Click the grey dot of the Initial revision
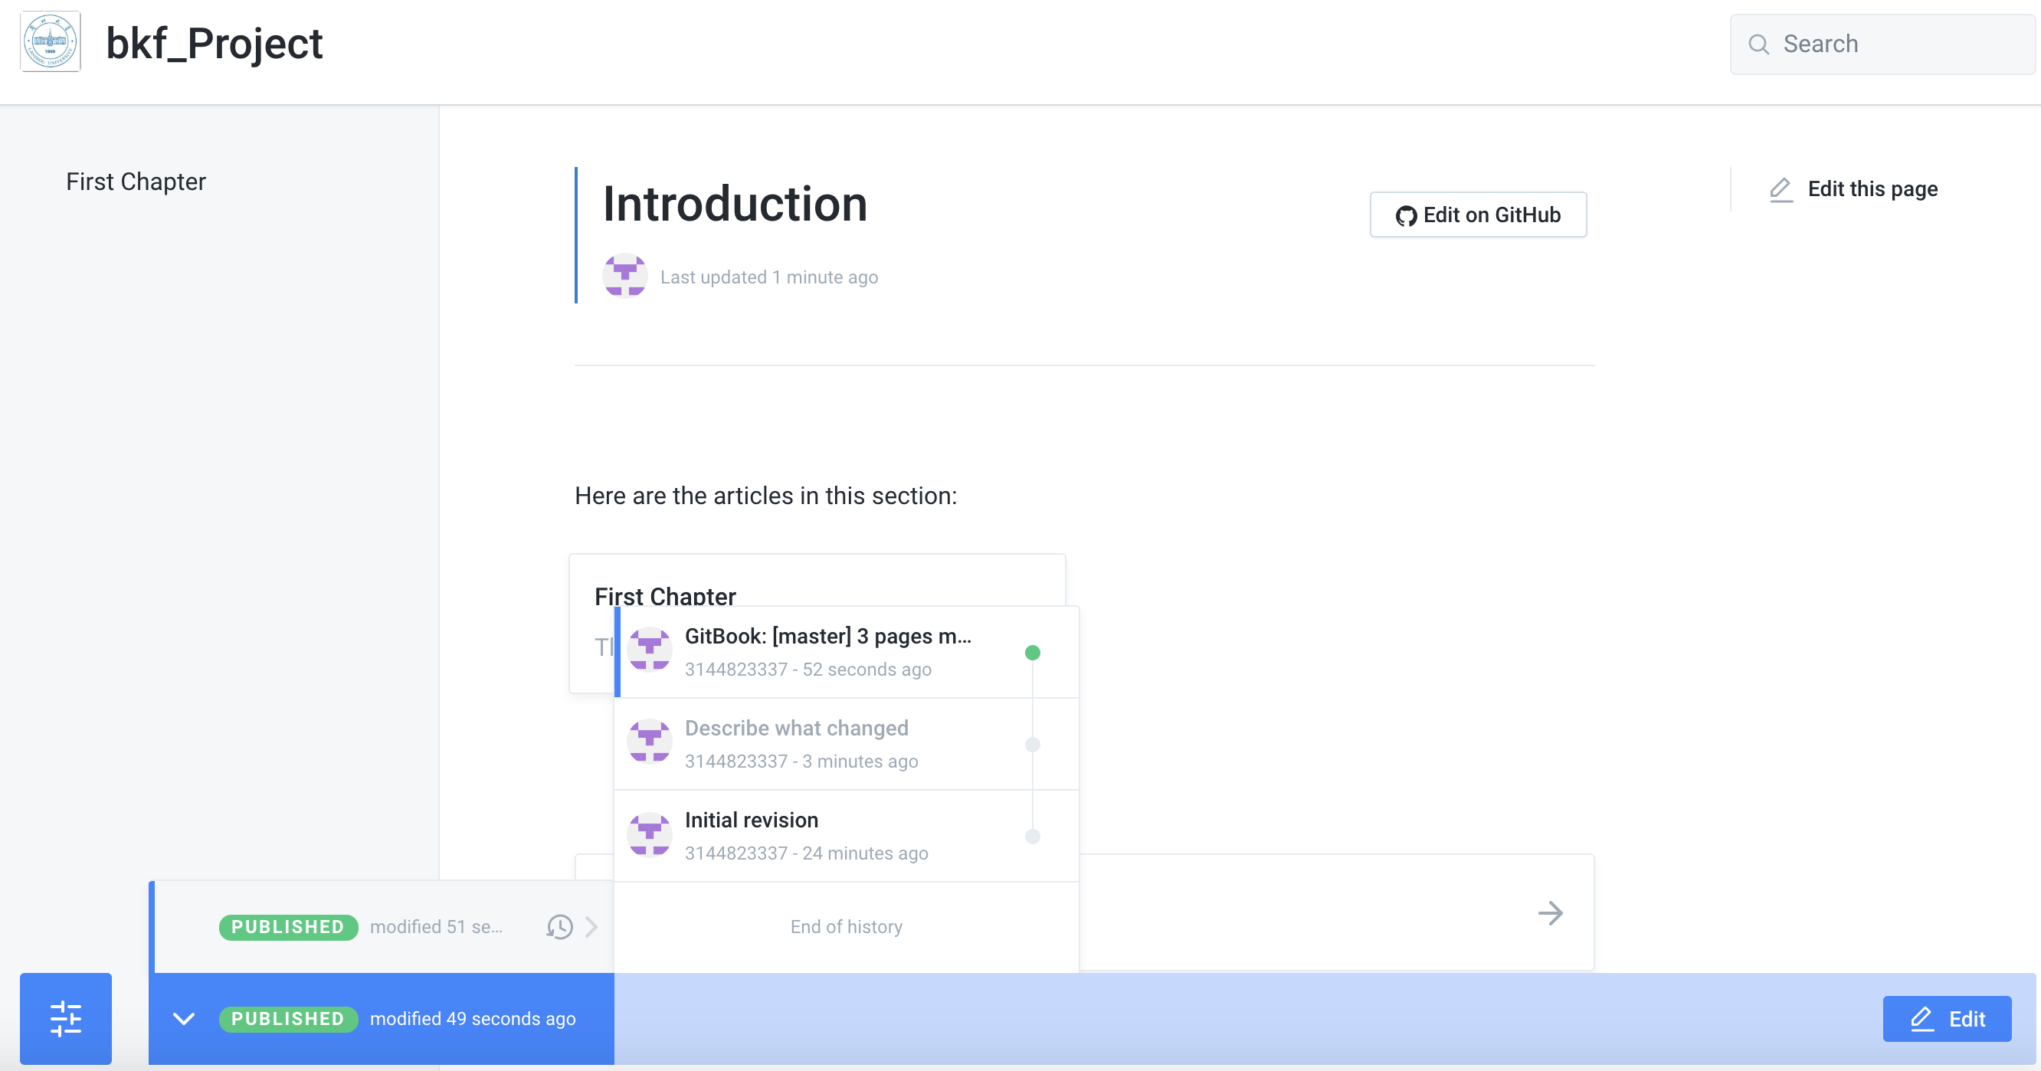 (x=1033, y=837)
